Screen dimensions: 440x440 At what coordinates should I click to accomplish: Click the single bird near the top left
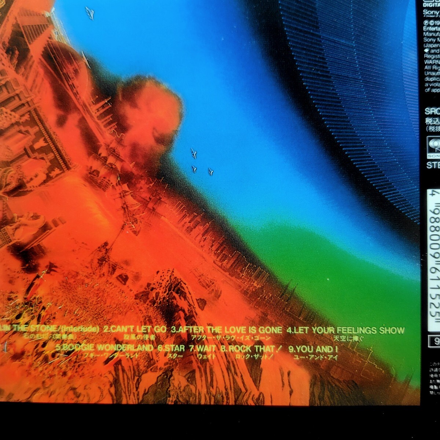pos(90,13)
